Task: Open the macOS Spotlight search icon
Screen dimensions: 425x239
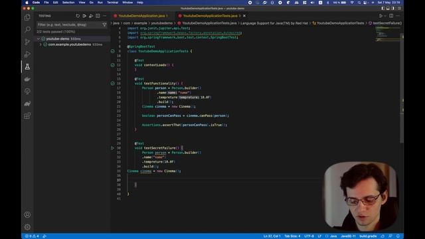Action: (359, 3)
